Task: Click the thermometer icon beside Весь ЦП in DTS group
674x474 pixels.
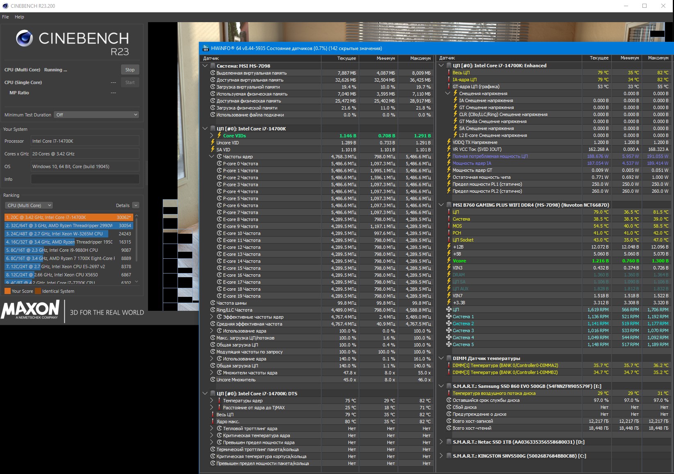Action: pyautogui.click(x=213, y=414)
